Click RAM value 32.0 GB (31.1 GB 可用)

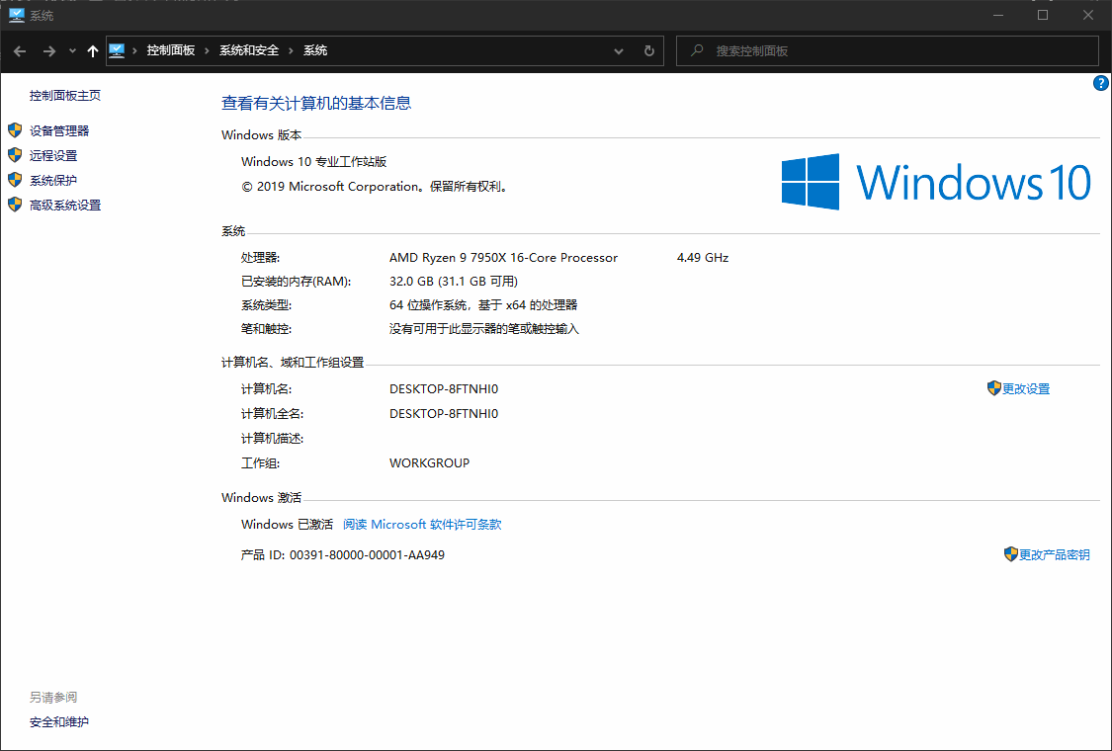454,282
